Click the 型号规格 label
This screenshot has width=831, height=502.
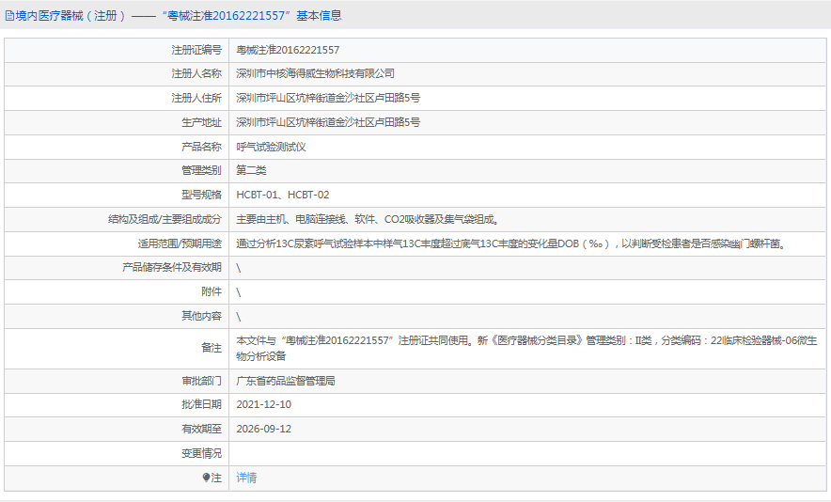pyautogui.click(x=201, y=195)
